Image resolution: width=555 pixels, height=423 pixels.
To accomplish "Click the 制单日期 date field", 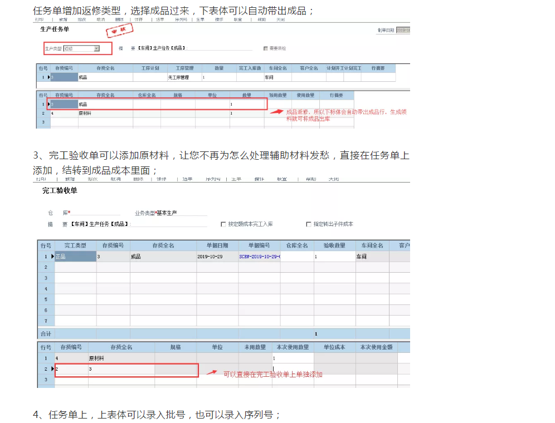I will tap(403, 30).
